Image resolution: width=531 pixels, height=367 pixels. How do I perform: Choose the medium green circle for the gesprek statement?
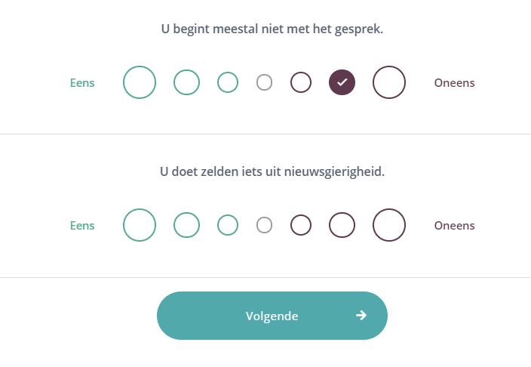click(186, 82)
